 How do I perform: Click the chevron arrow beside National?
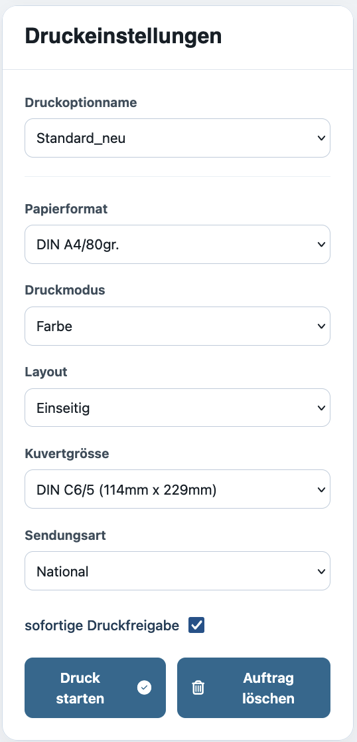321,571
